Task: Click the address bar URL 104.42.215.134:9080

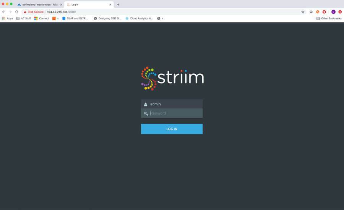Action: 61,12
